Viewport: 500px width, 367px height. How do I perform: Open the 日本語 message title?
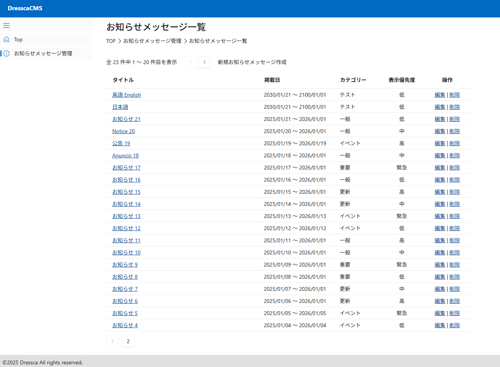[x=120, y=107]
